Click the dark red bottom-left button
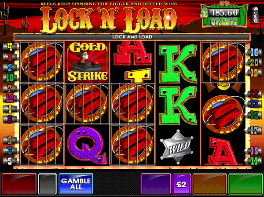264x197 pixels. pyautogui.click(x=19, y=184)
